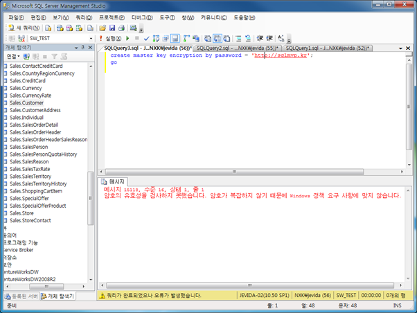Decrease the line indent
The height and width of the screenshot is (313, 417).
point(260,39)
